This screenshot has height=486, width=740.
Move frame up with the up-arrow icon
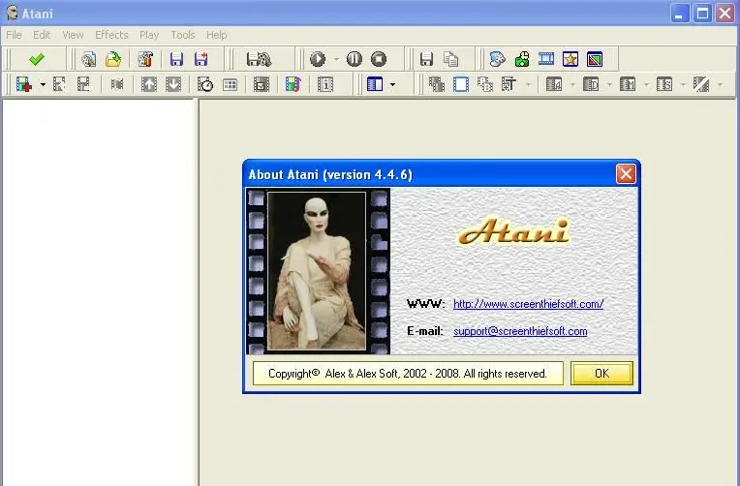pos(149,84)
